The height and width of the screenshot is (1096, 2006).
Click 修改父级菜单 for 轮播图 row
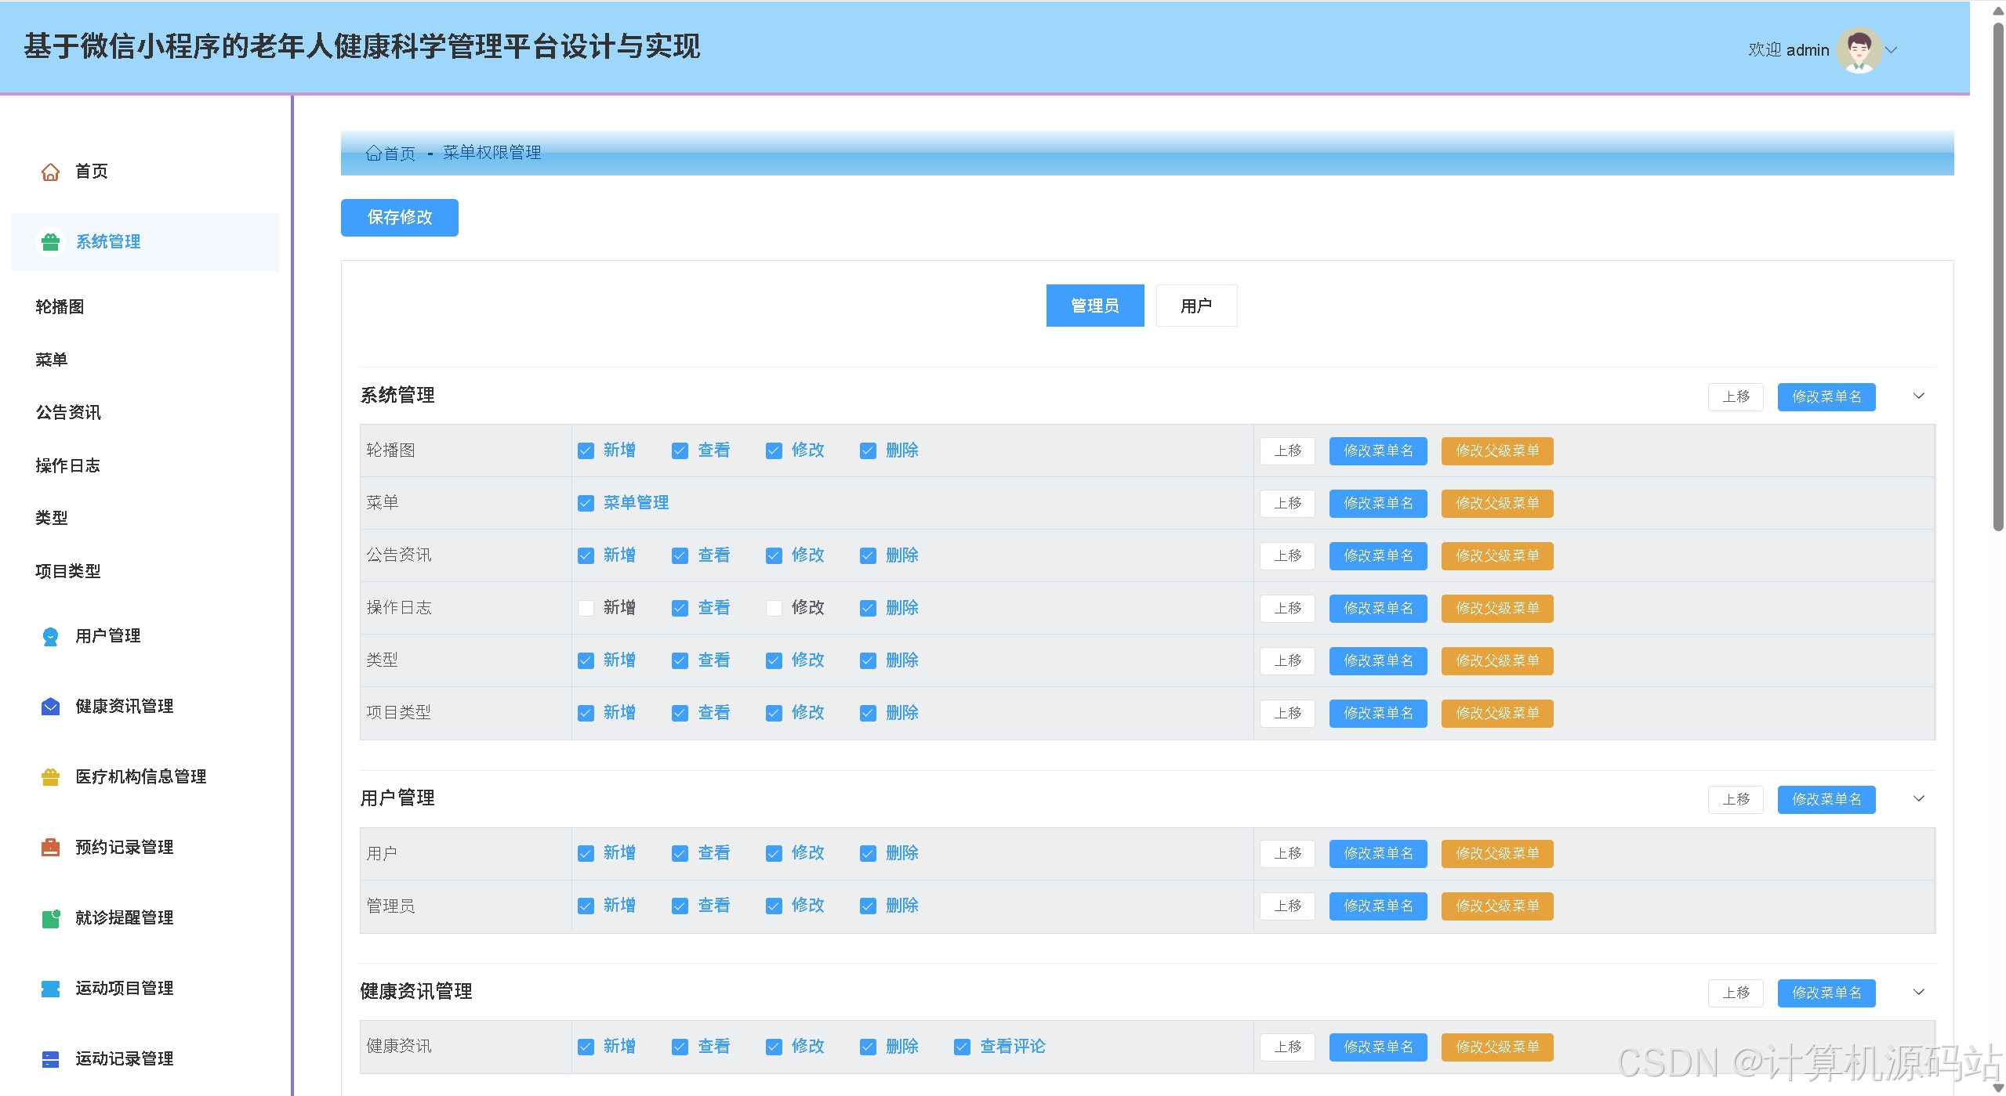1497,451
